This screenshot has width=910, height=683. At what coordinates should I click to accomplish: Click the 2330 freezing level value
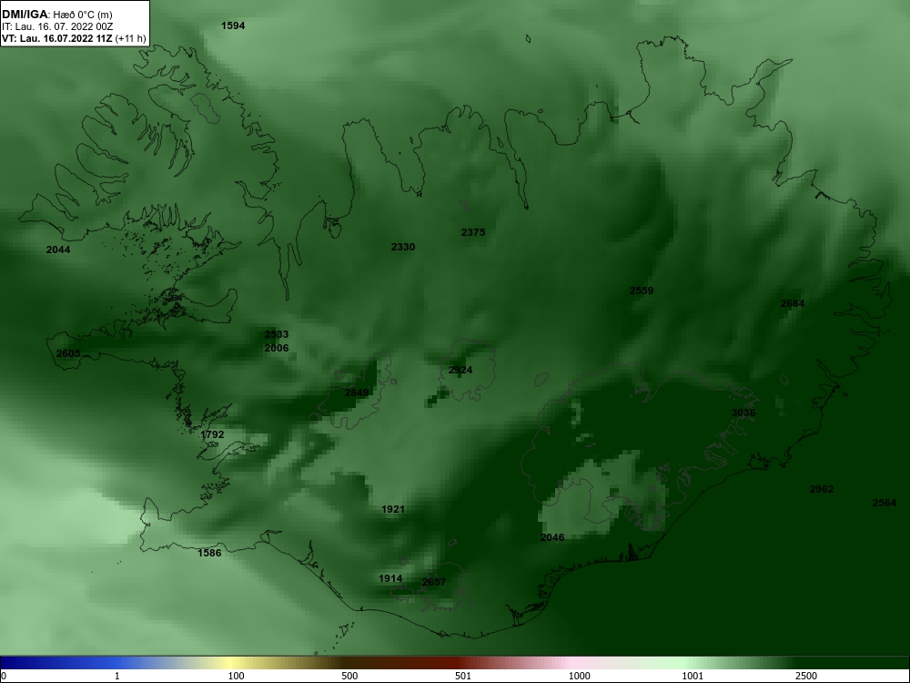pyautogui.click(x=403, y=247)
